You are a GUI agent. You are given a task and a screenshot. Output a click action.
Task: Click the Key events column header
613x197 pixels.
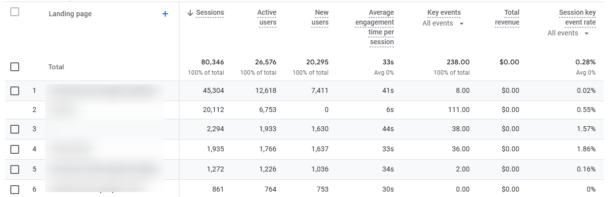444,13
